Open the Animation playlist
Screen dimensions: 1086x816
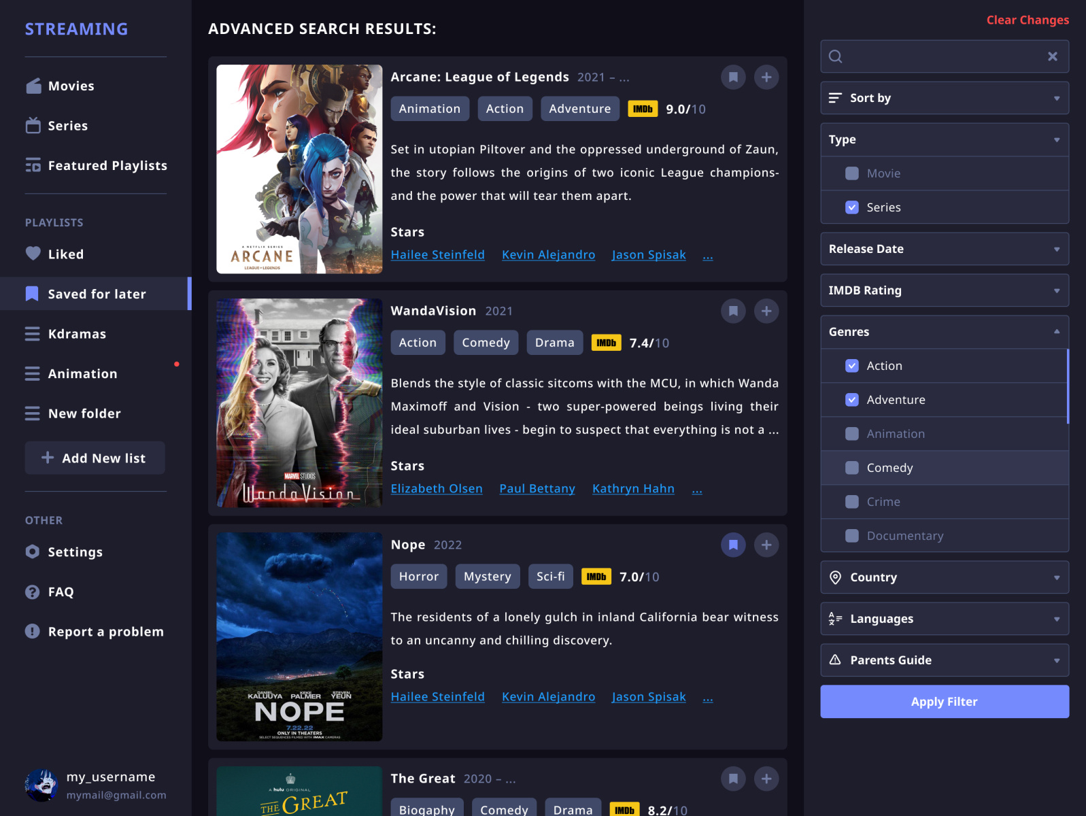click(x=82, y=374)
